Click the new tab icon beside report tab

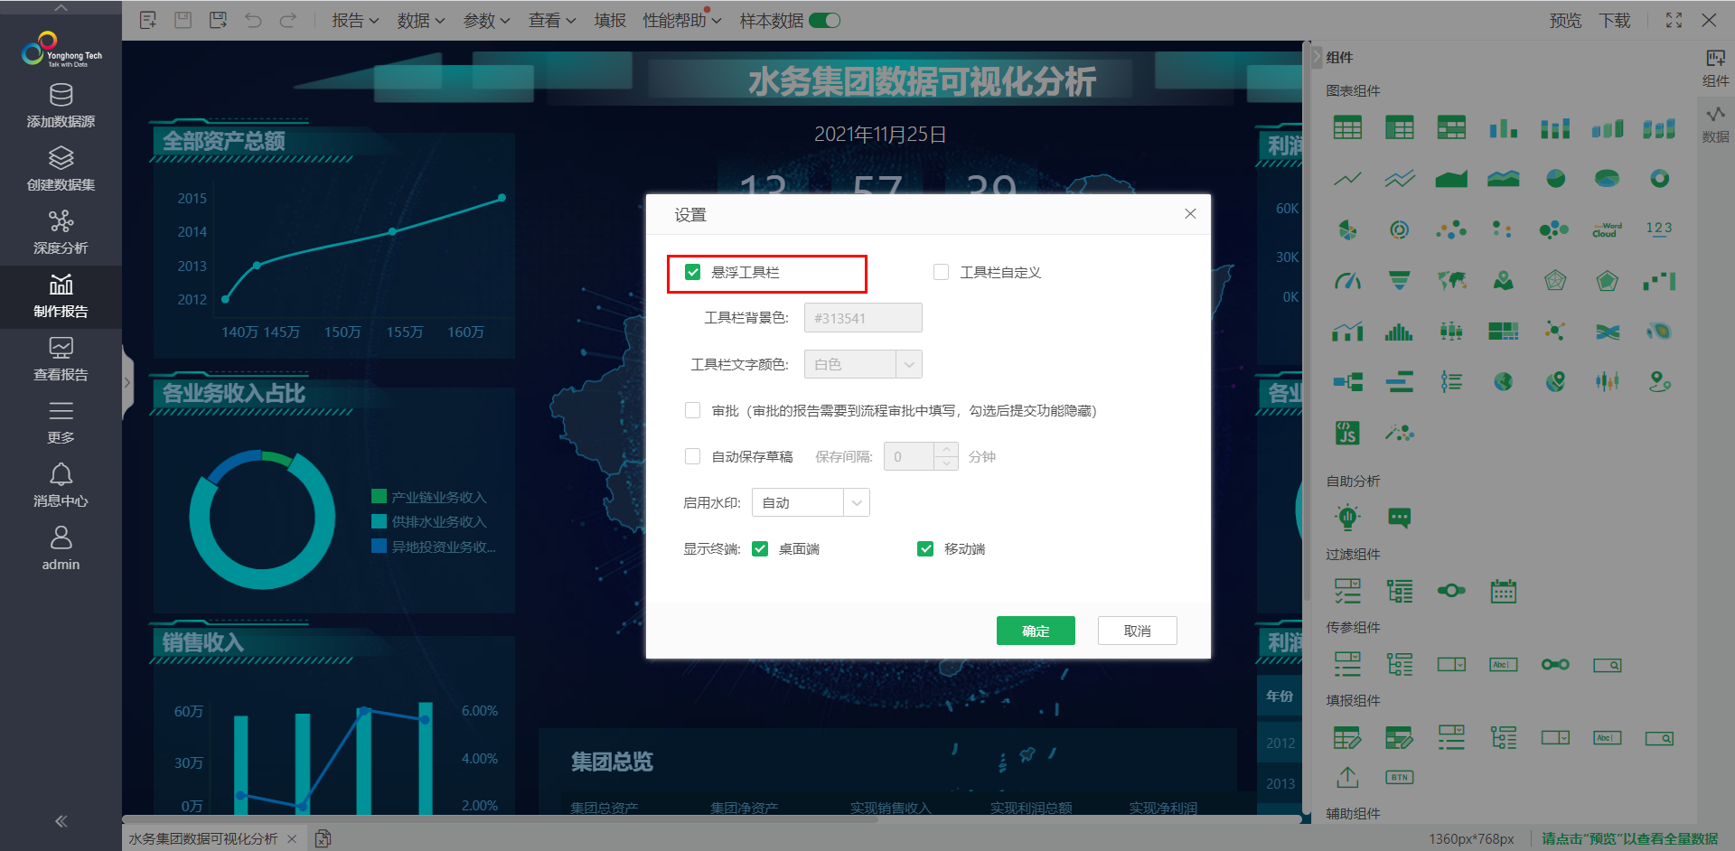click(323, 838)
